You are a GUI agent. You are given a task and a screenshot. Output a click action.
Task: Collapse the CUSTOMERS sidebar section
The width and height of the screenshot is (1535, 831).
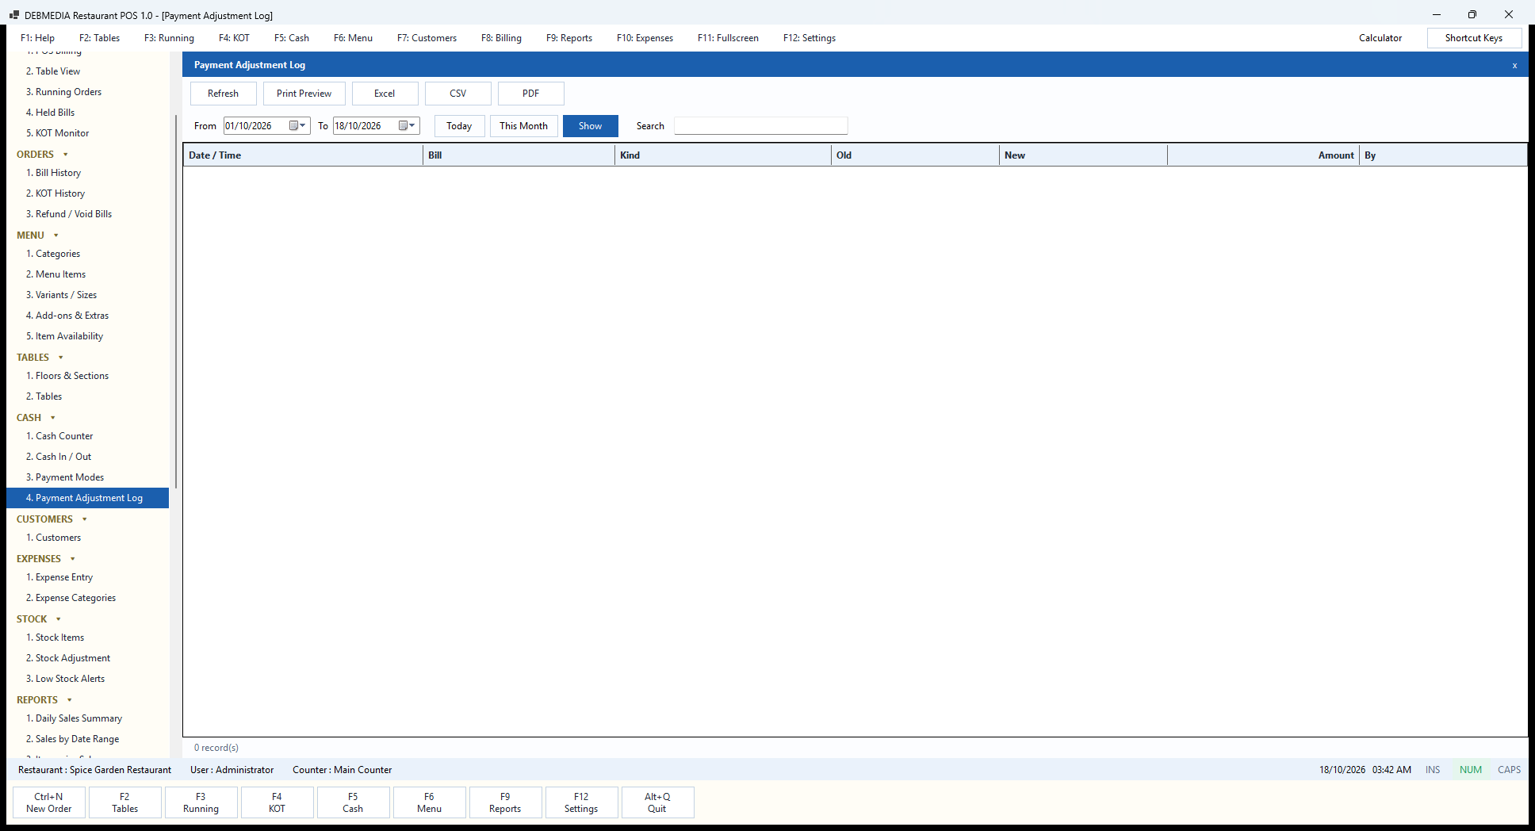click(84, 519)
